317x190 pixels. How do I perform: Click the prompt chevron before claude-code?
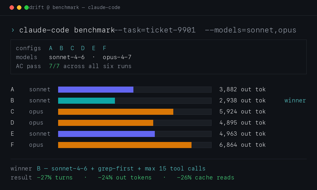tap(13, 30)
